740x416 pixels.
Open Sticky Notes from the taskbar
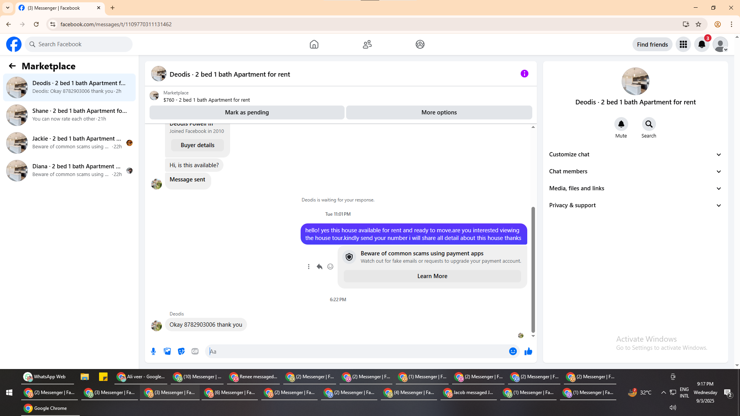tap(103, 377)
